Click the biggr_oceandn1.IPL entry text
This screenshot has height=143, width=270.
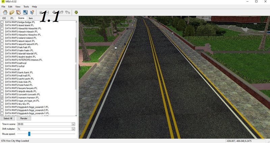27,107
